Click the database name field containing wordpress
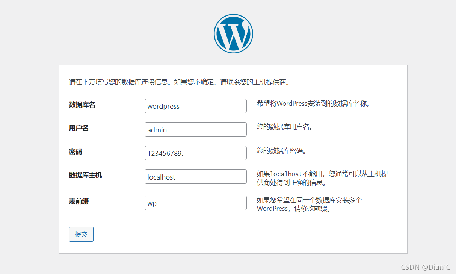 196,106
